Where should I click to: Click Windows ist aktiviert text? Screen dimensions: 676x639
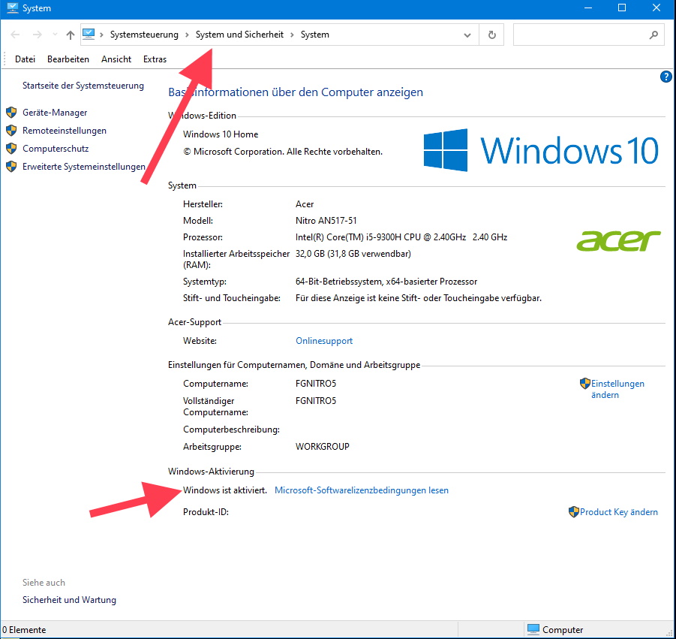pyautogui.click(x=225, y=490)
